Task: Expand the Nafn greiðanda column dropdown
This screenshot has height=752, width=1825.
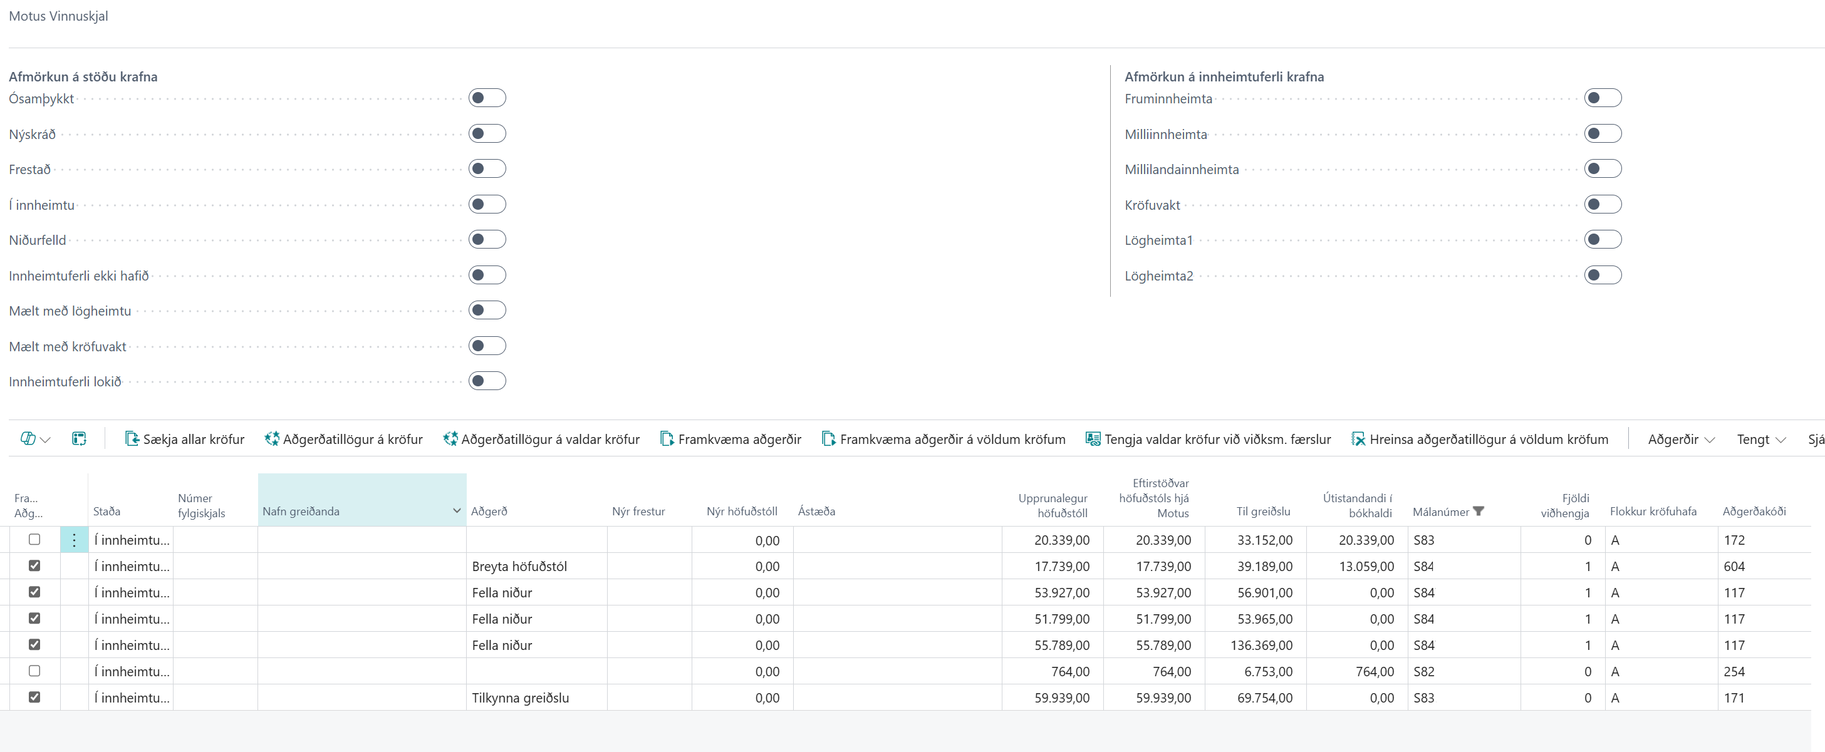Action: [457, 511]
